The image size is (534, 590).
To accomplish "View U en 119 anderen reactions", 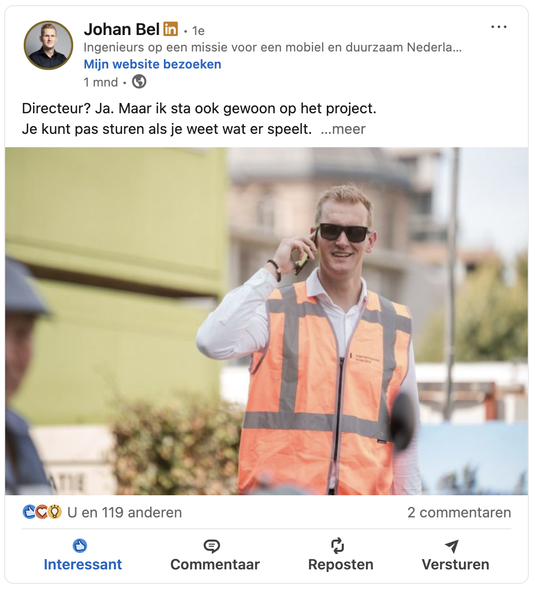I will [x=124, y=512].
